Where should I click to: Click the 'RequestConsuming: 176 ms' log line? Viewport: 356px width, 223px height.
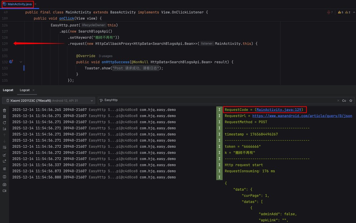250,171
